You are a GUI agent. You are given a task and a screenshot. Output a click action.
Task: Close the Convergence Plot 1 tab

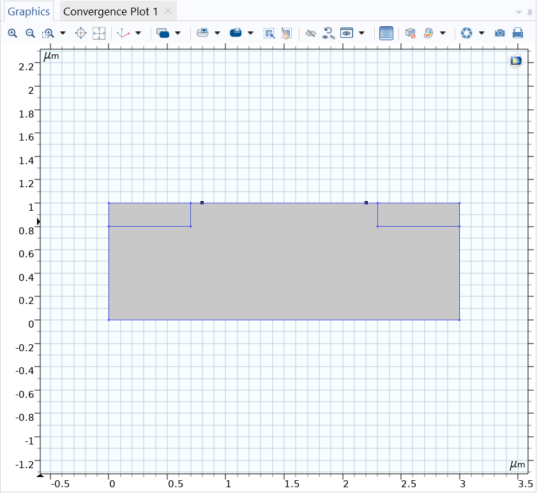(168, 11)
